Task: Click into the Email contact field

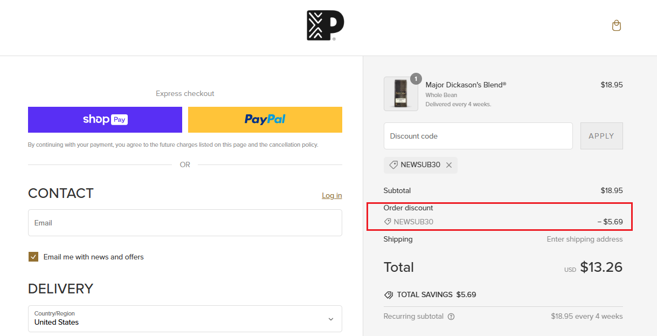Action: 185,223
